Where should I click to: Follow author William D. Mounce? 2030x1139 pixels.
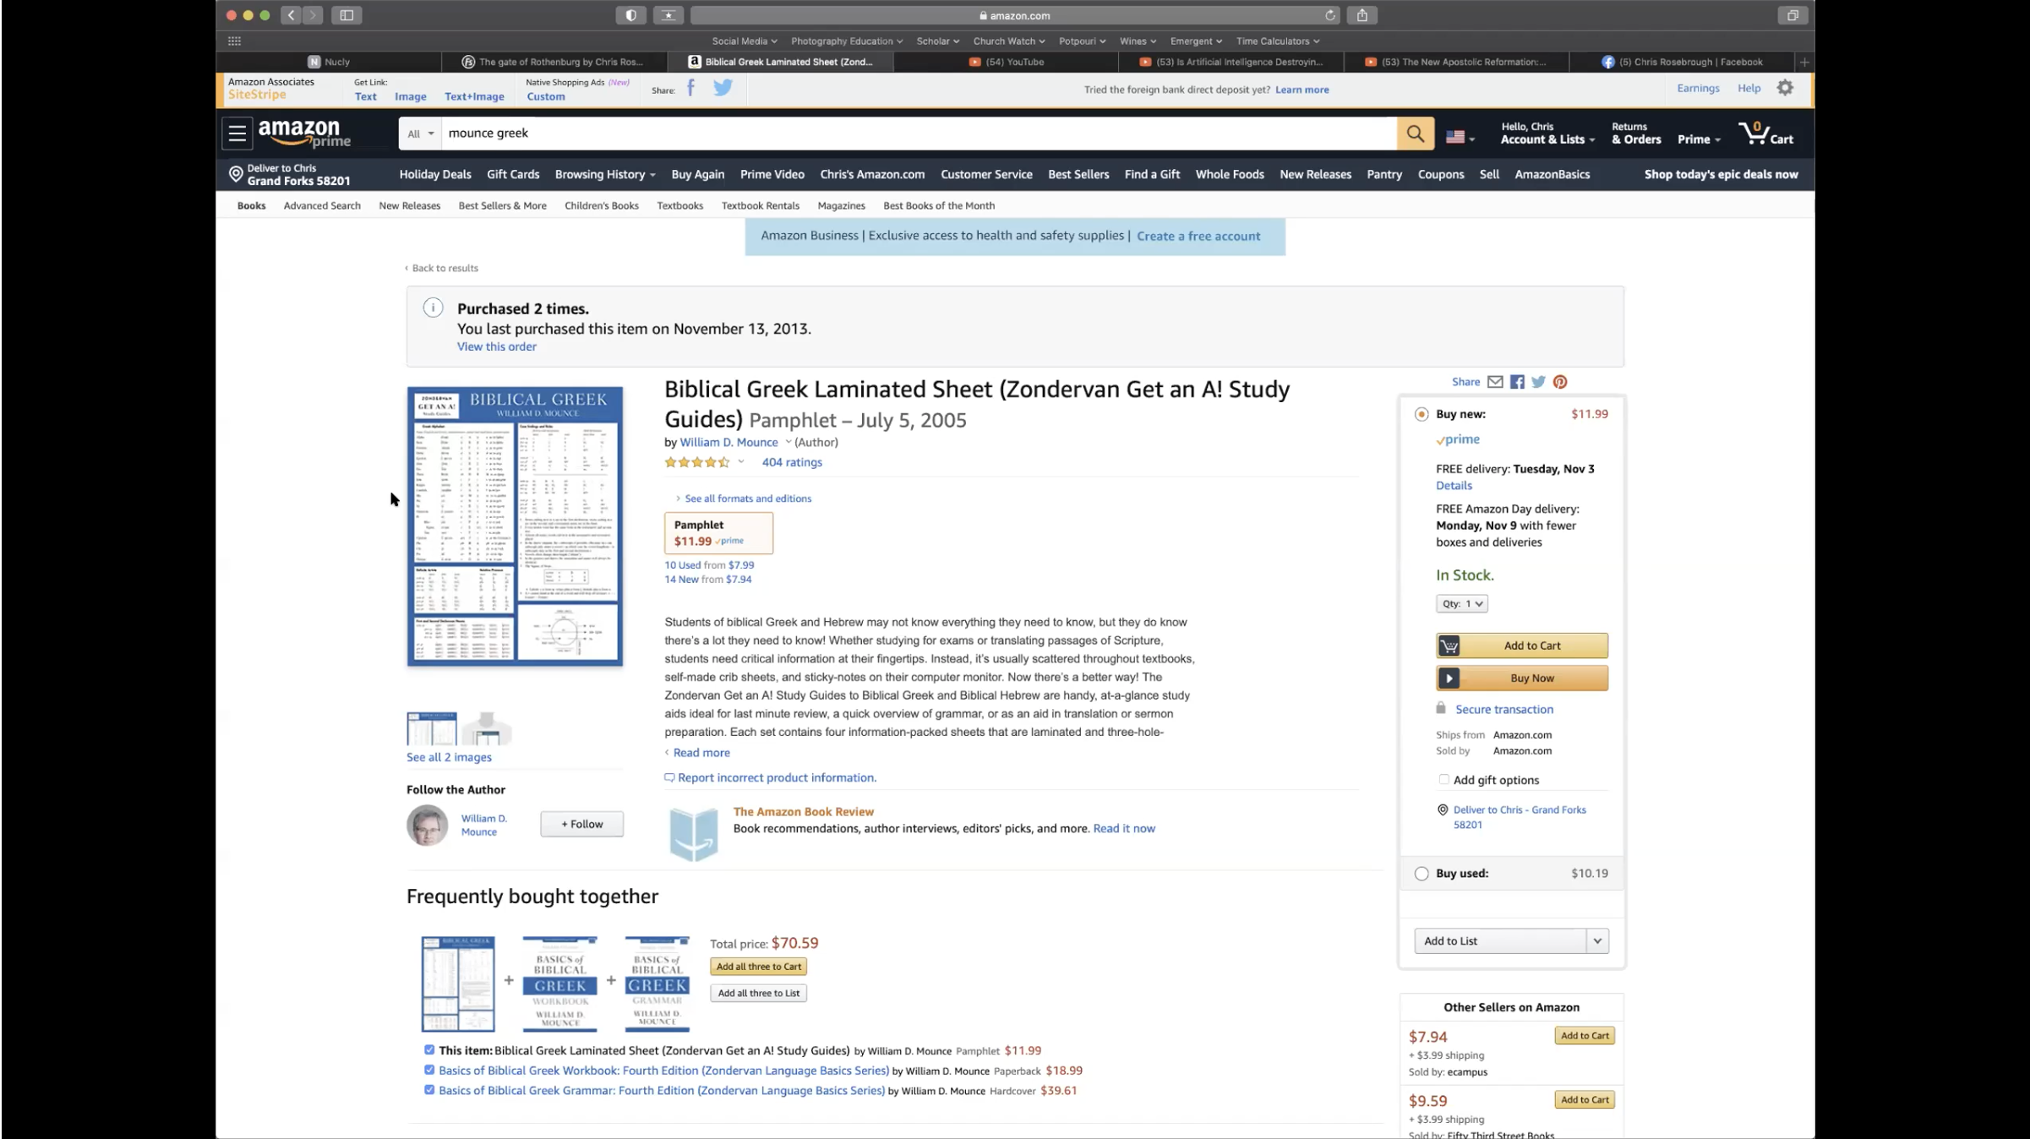pos(581,824)
